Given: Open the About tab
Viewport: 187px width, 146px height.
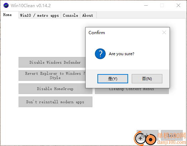Looking at the screenshot, I should tap(88, 15).
